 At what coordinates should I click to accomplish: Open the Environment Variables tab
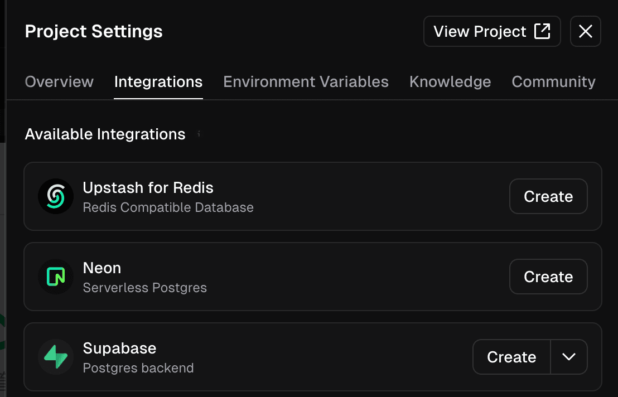(306, 82)
